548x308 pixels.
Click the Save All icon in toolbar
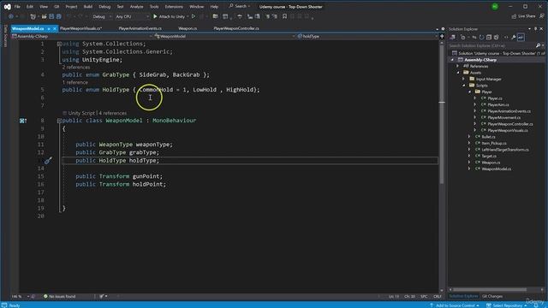point(59,16)
